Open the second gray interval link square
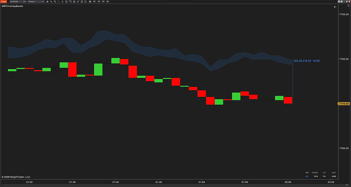 [x=342, y=2]
